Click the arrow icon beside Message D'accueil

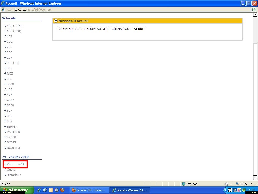click(56, 21)
